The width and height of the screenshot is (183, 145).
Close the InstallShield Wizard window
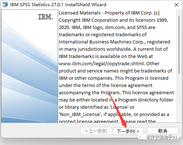pos(176,5)
